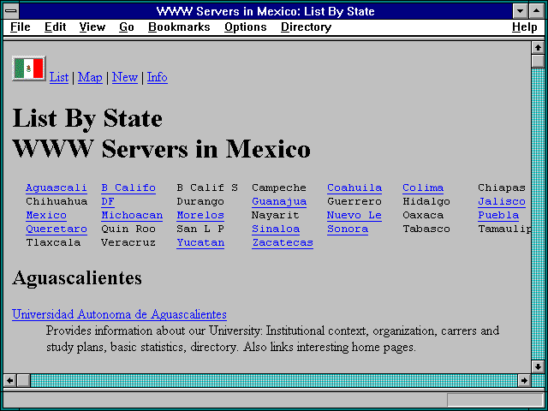The width and height of the screenshot is (548, 411).
Task: Click the Aguascalientes section heading
Action: 77,278
